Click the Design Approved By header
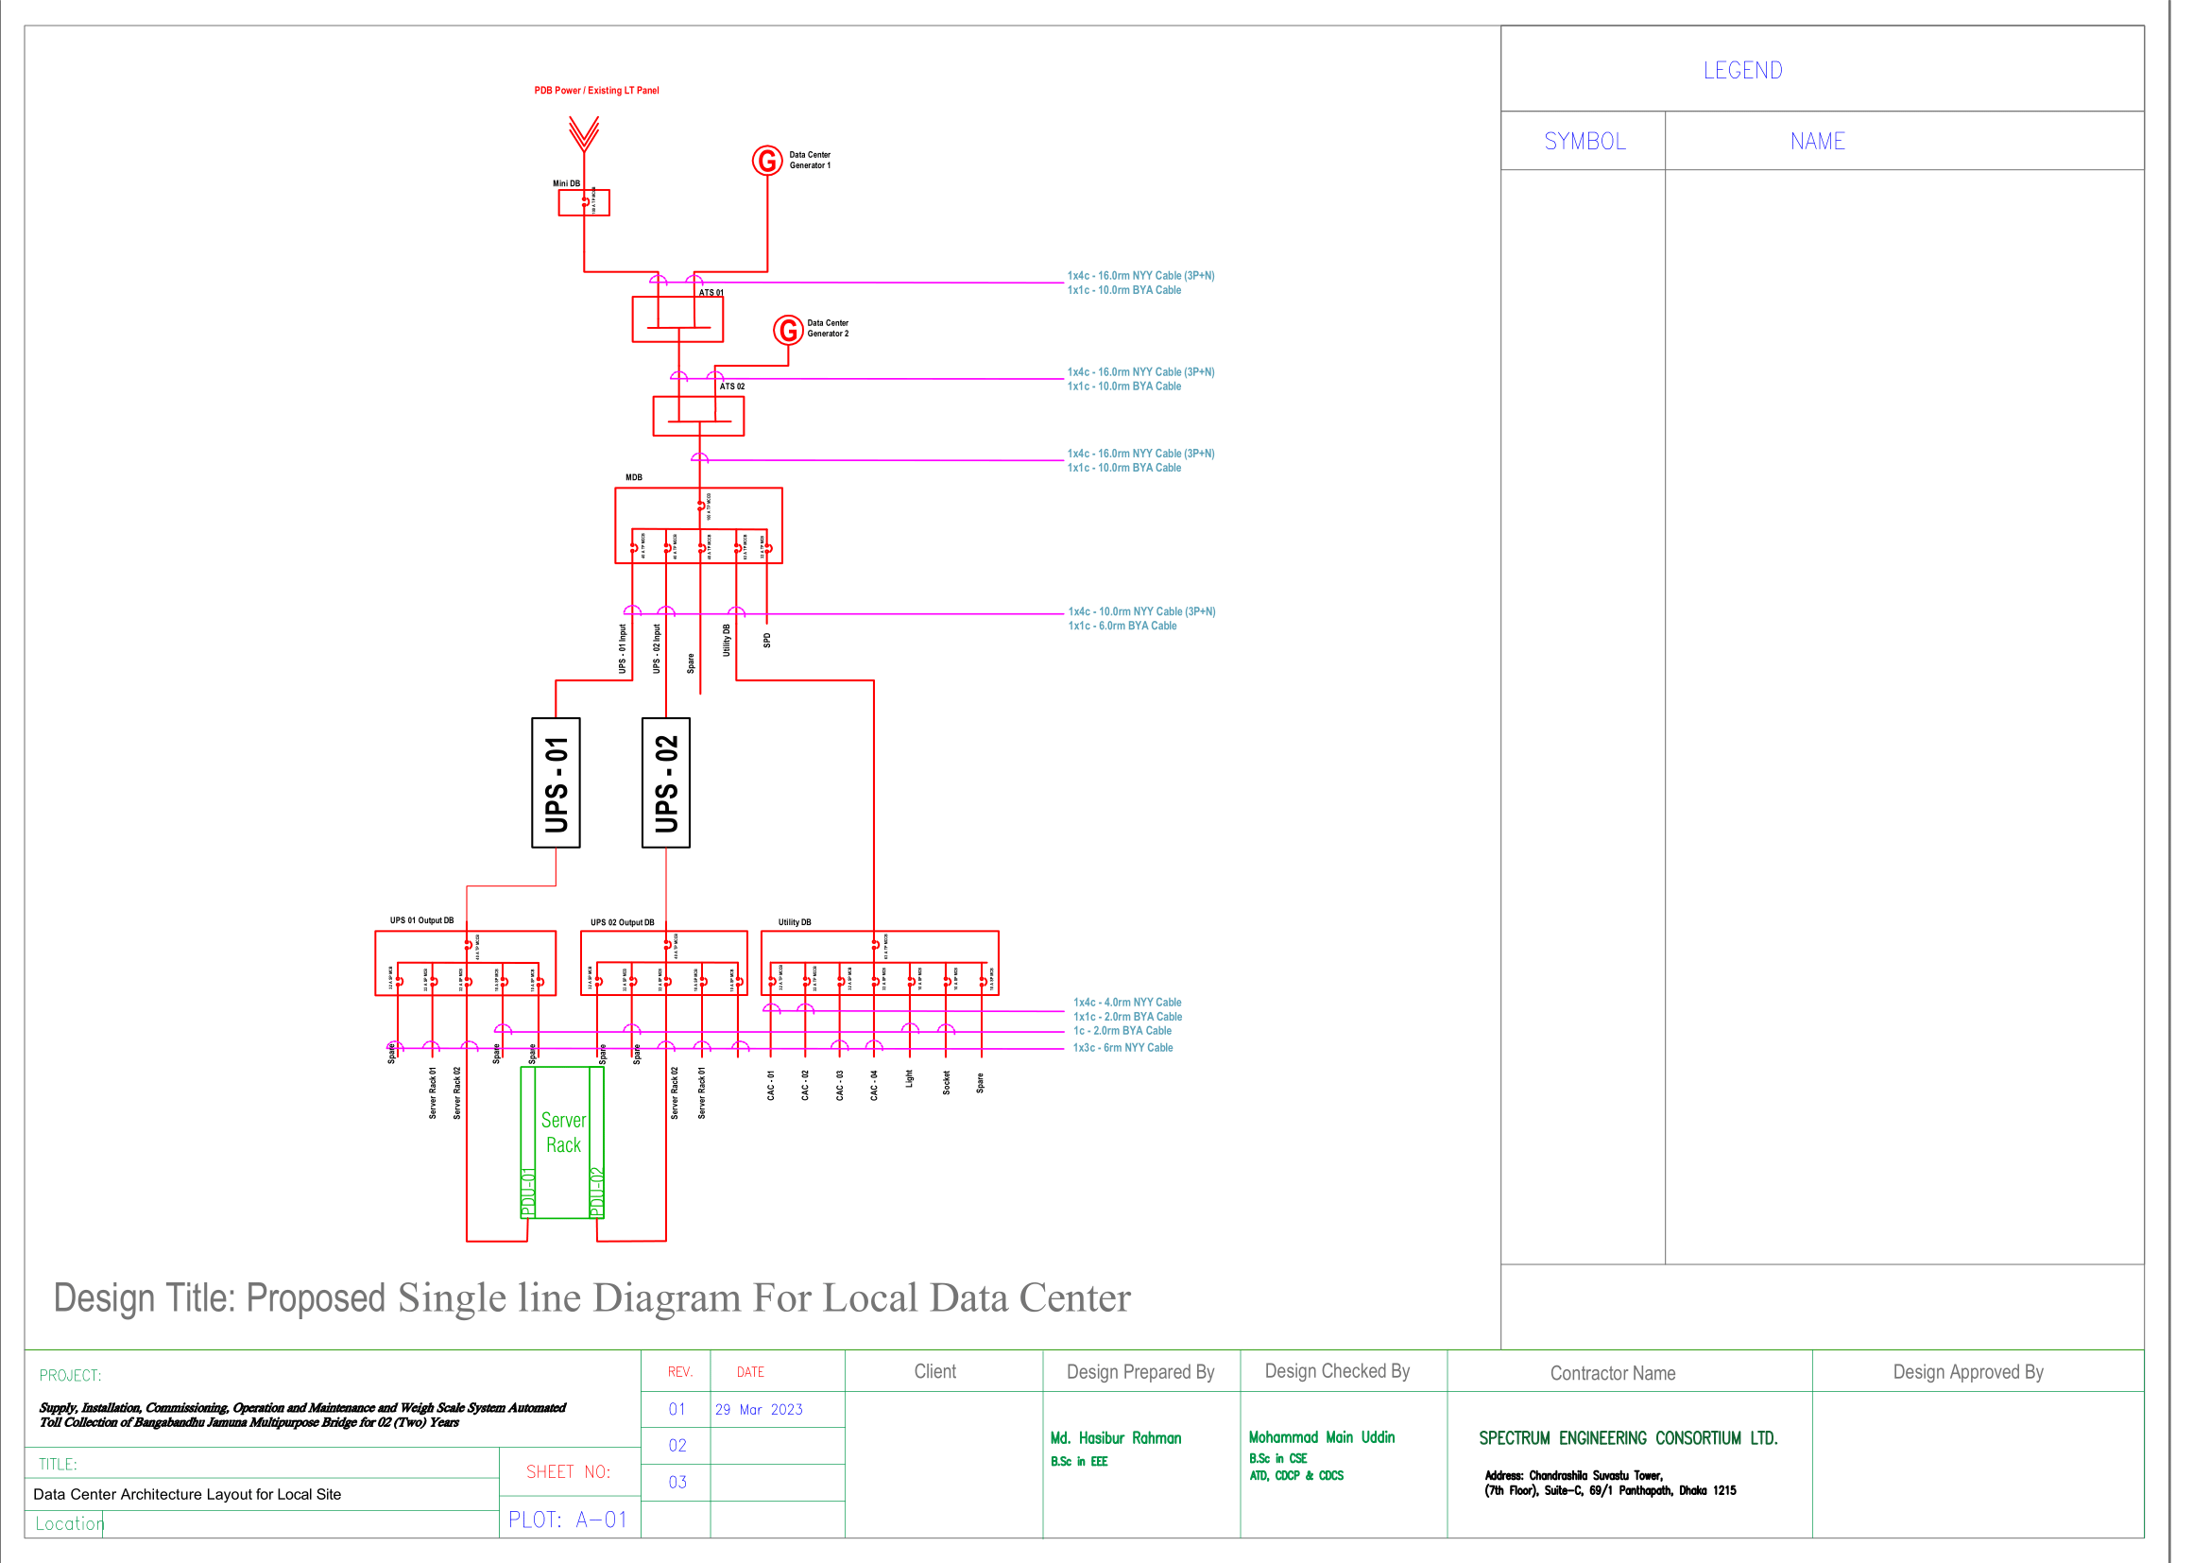The image size is (2210, 1563). coord(1968,1371)
